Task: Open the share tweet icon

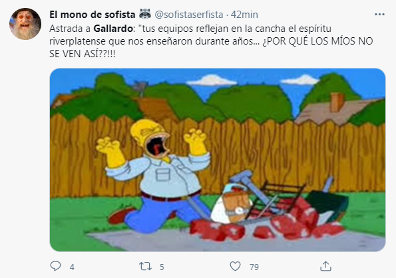Action: 325,266
